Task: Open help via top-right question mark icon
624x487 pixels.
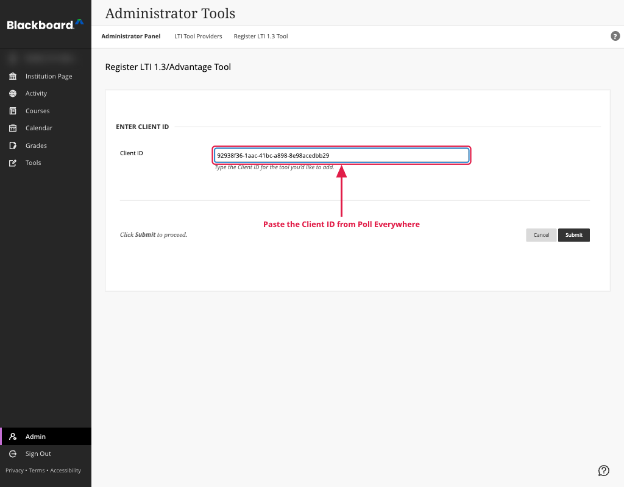Action: (615, 36)
